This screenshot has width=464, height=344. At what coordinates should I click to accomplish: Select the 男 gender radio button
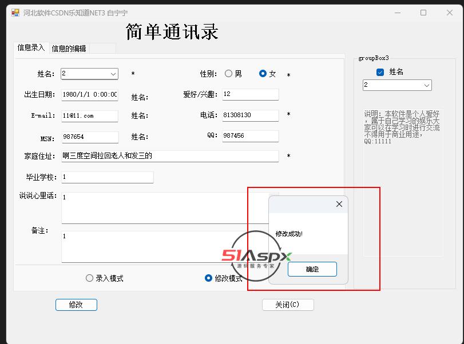229,74
